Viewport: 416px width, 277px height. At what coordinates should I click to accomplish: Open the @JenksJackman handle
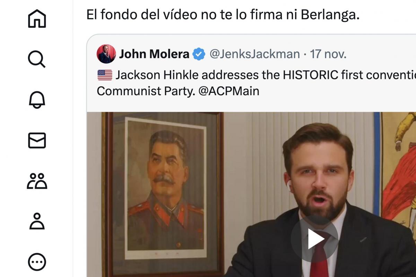[255, 54]
